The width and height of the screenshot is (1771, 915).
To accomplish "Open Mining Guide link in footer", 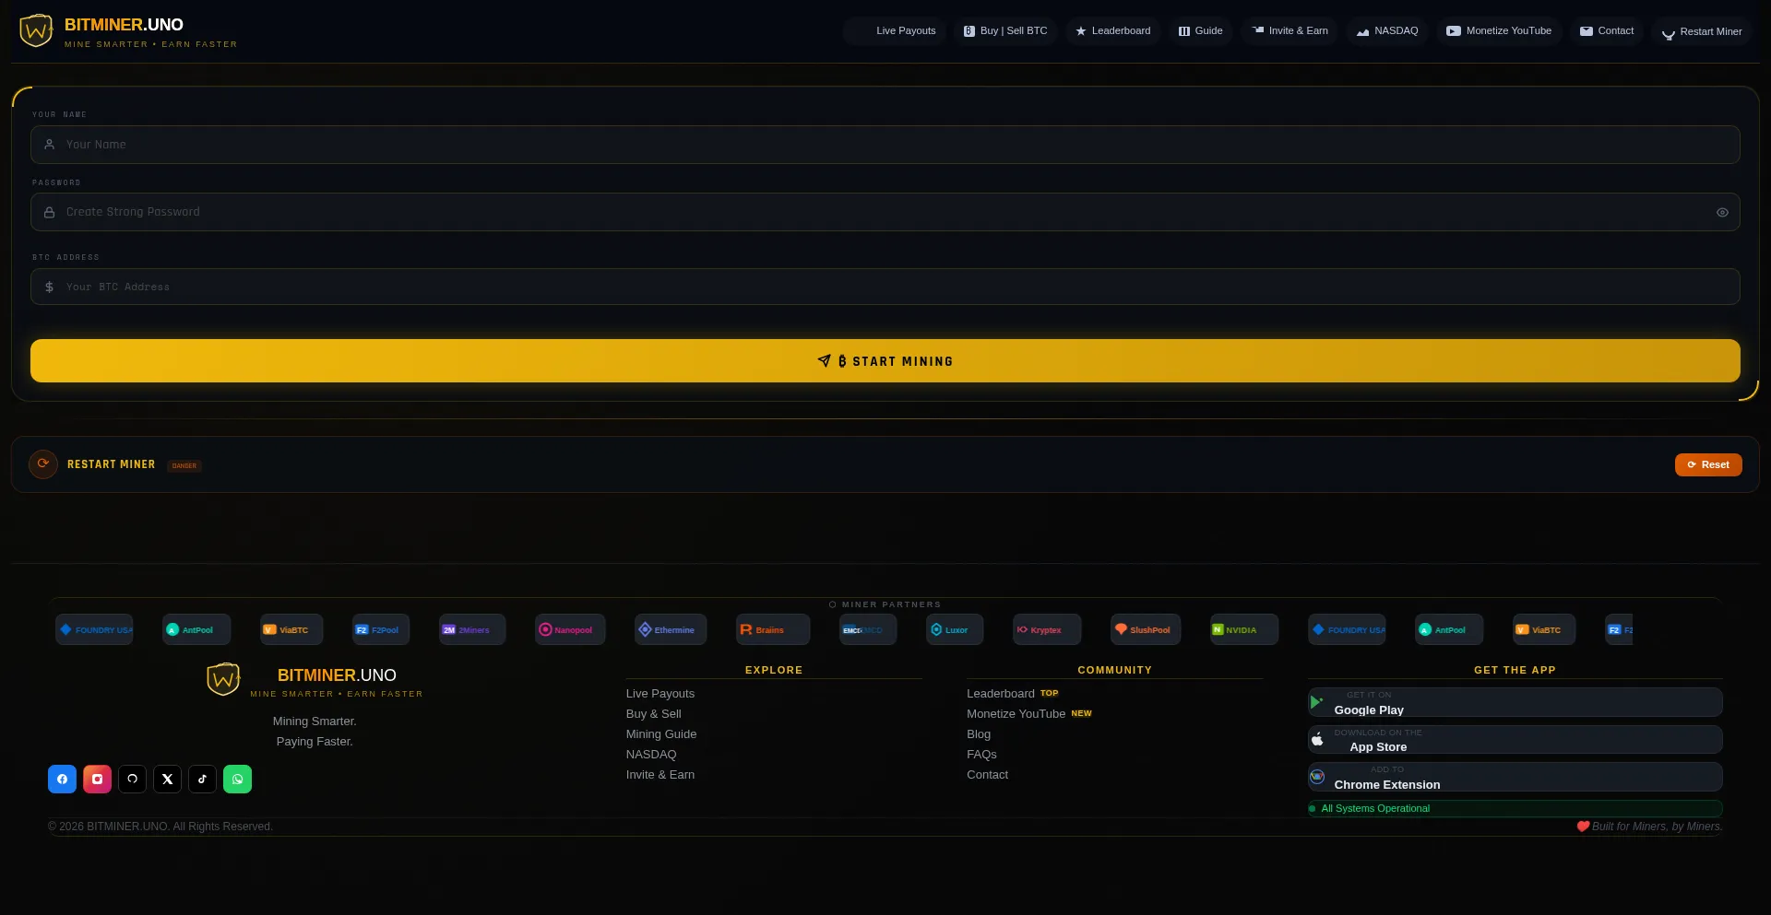I will tap(661, 734).
